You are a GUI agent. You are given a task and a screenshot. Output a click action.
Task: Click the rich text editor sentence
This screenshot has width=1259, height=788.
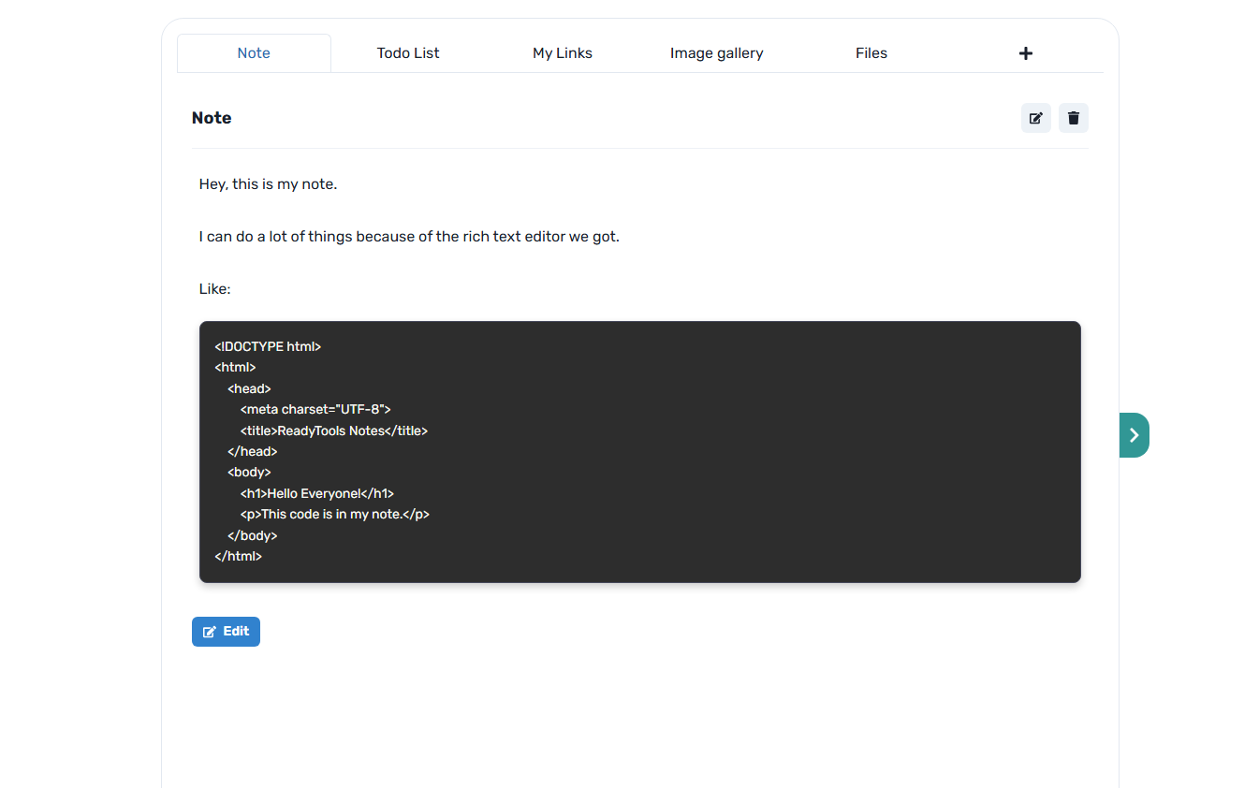pos(409,237)
